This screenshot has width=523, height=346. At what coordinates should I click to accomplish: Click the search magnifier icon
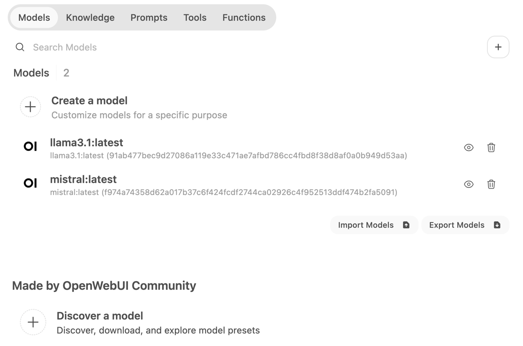click(20, 47)
